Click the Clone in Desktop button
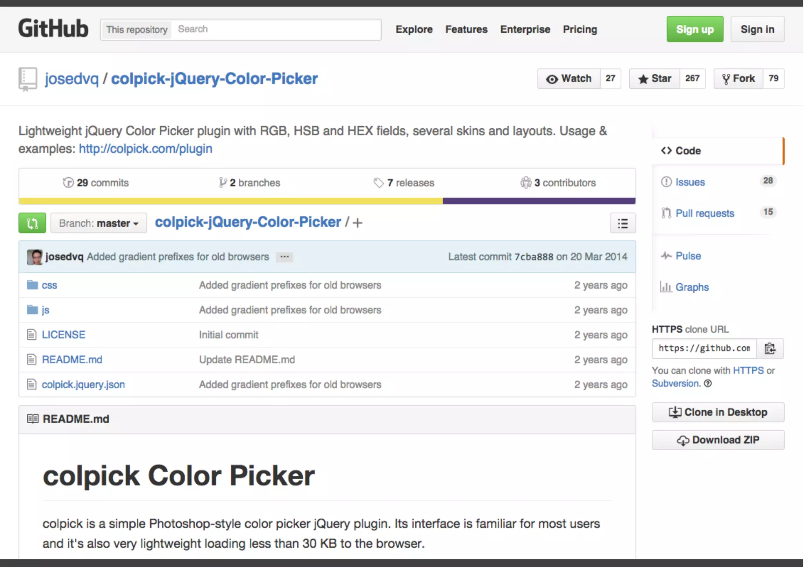Viewport: 804px width, 568px height. pyautogui.click(x=718, y=412)
